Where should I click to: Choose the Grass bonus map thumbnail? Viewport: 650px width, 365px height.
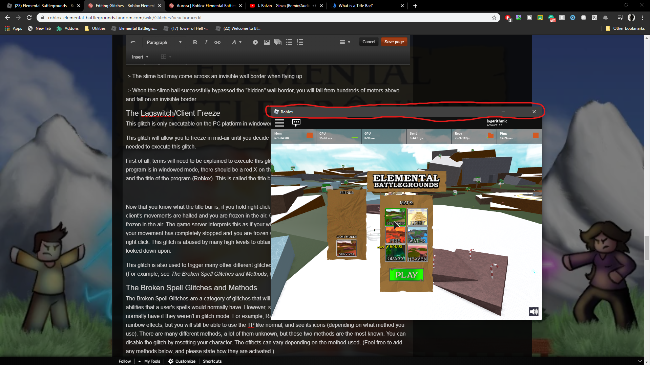click(x=395, y=253)
